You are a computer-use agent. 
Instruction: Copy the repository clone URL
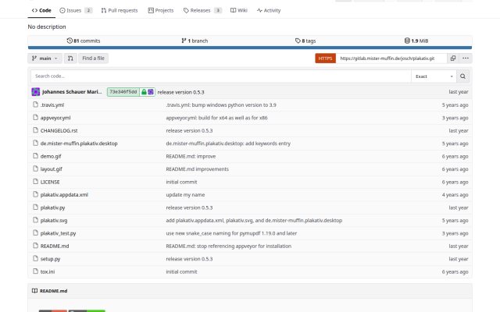click(x=453, y=58)
